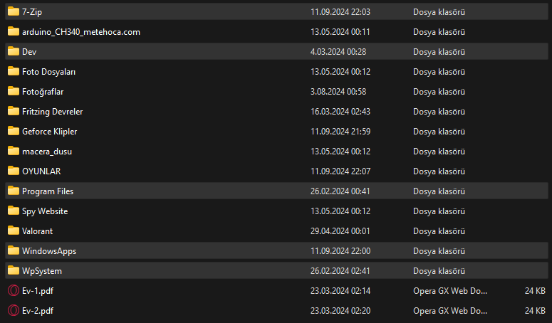Select the Program Files folder name
Screen dimensions: 552x323
click(48, 191)
